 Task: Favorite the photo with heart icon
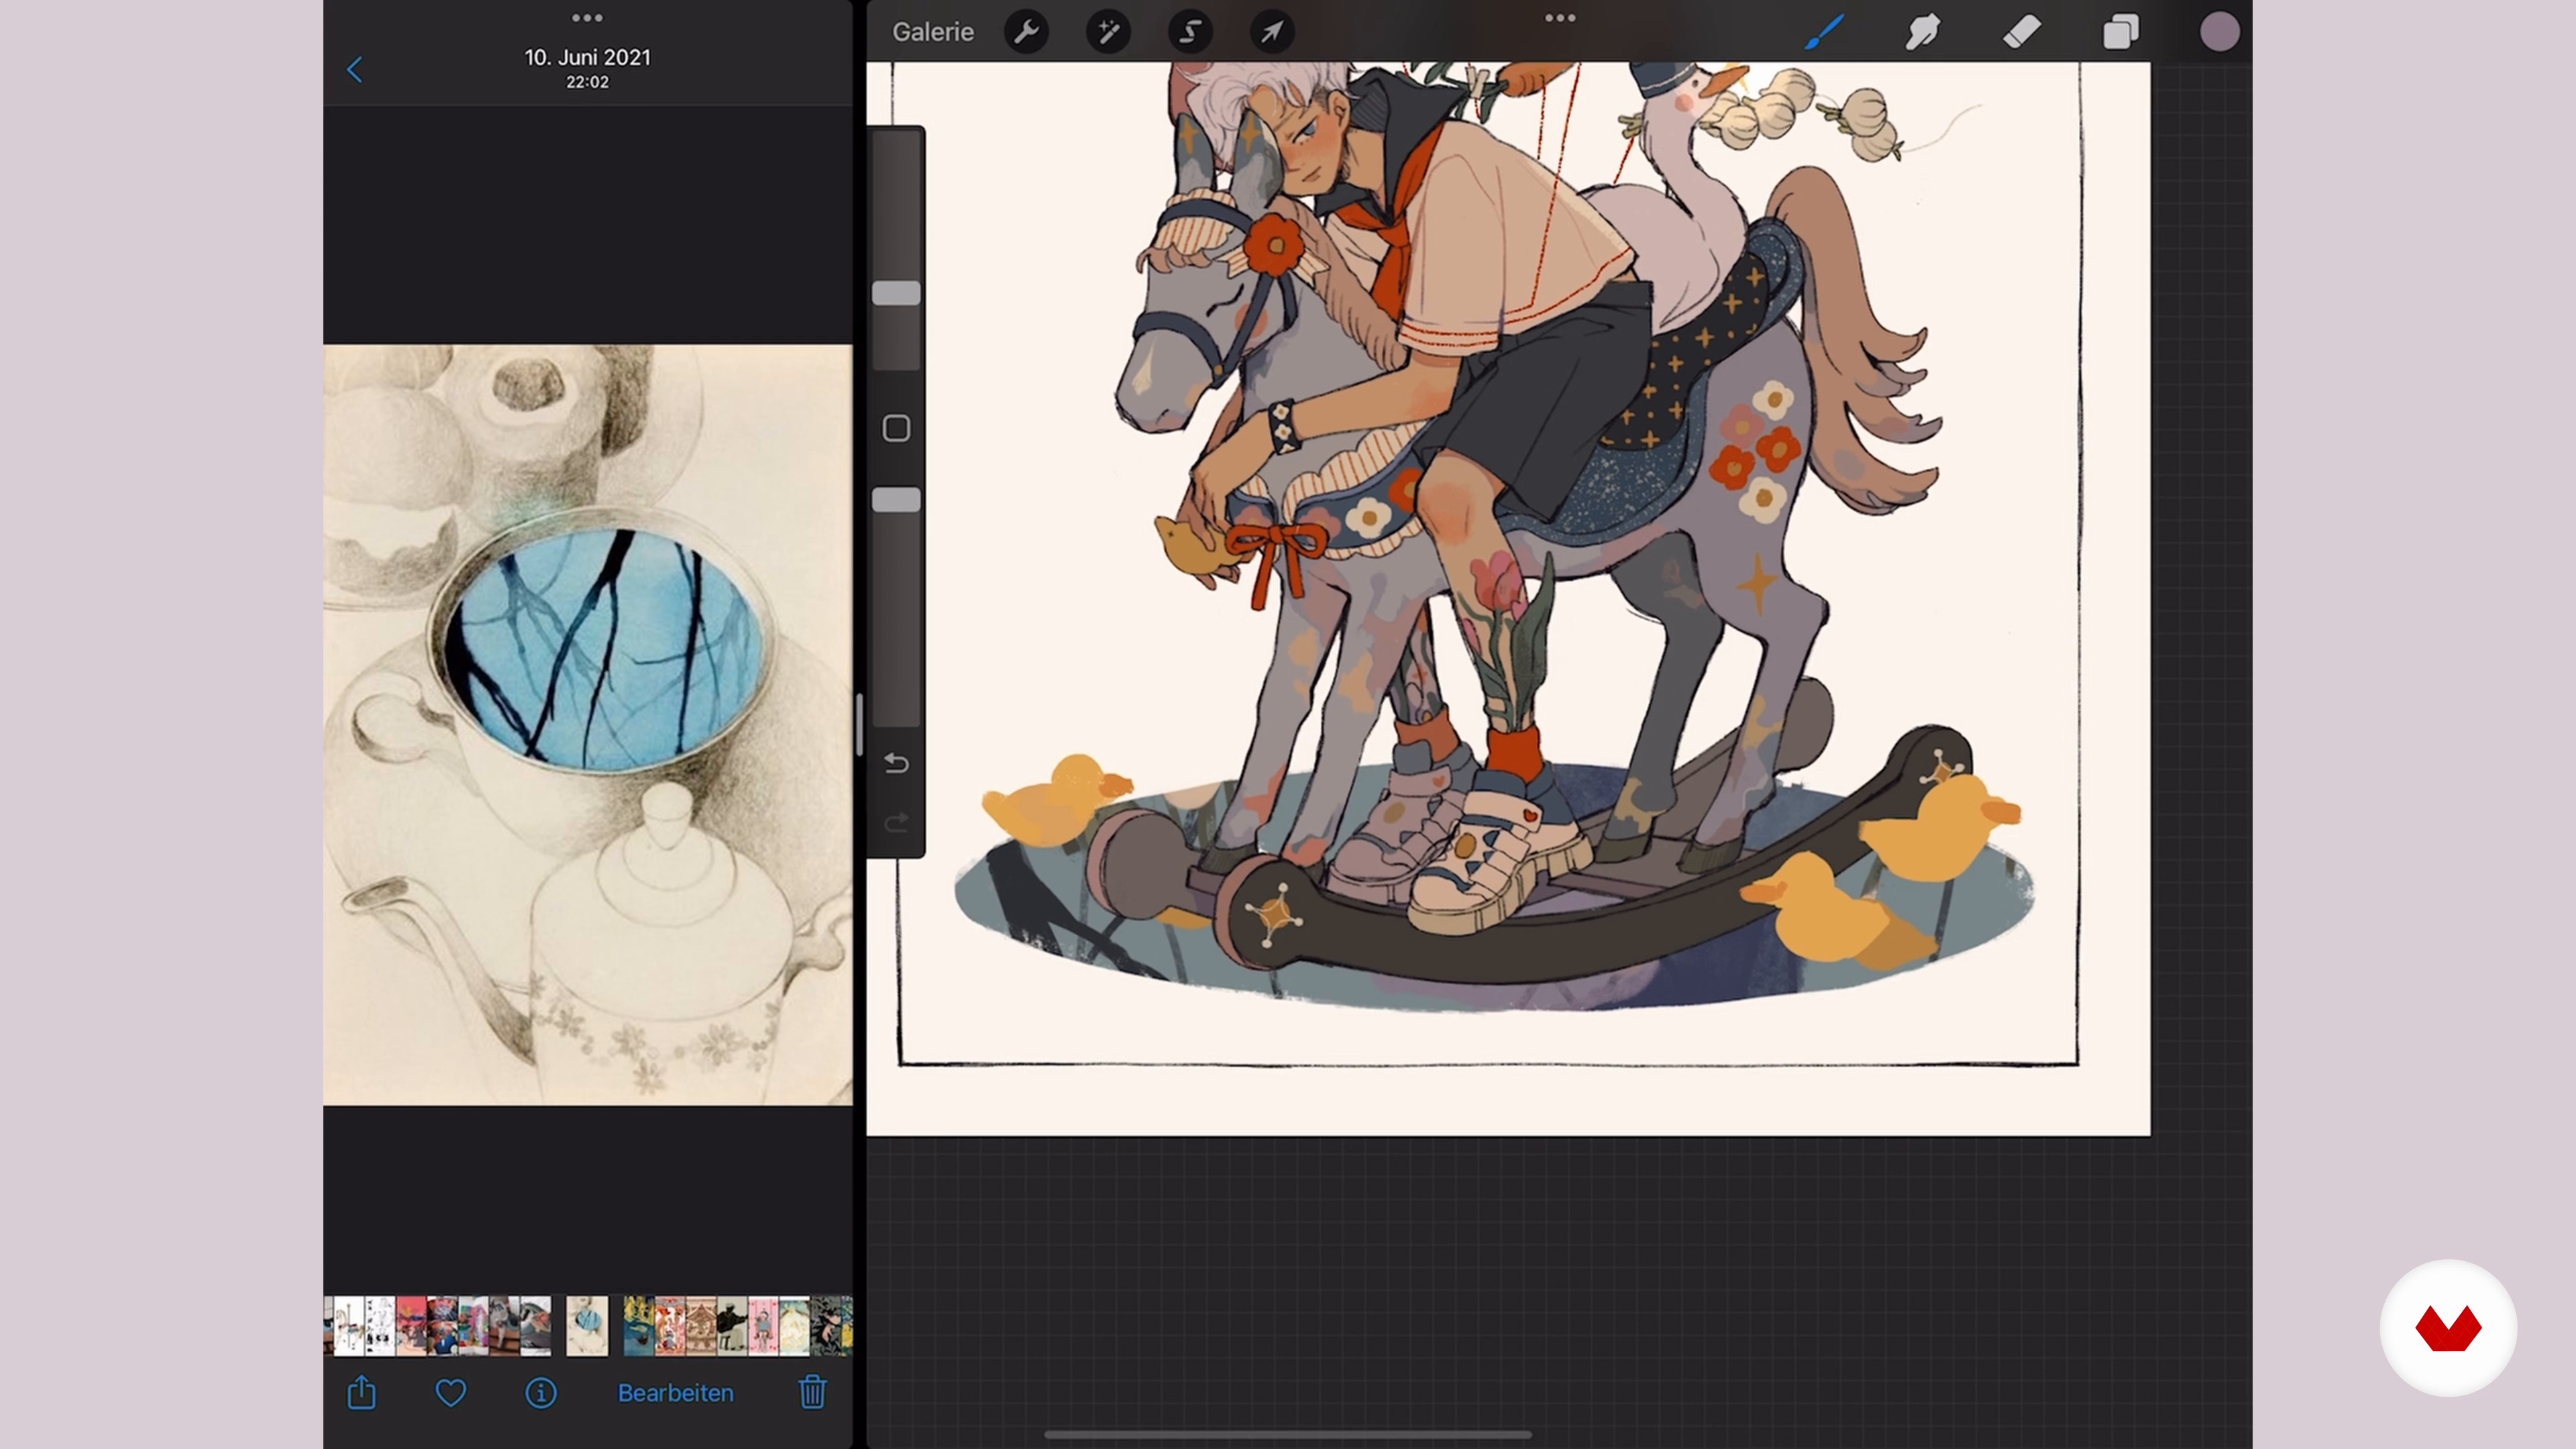point(451,1393)
